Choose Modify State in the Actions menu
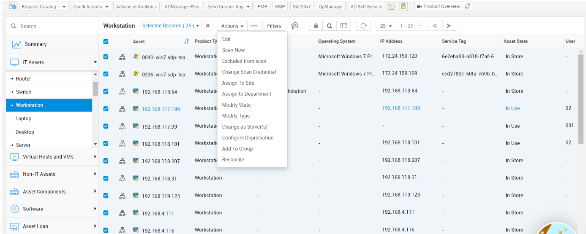This screenshot has width=586, height=234. [x=236, y=105]
